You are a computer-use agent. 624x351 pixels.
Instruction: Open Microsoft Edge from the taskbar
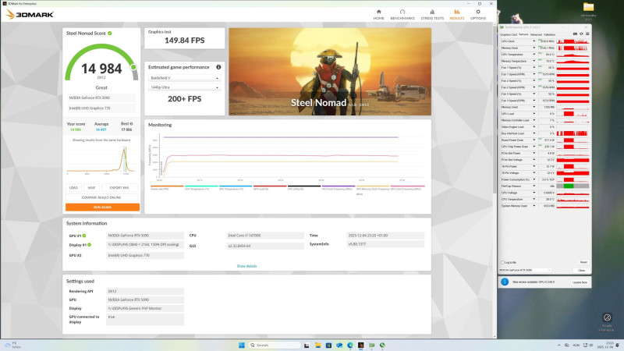(349, 345)
